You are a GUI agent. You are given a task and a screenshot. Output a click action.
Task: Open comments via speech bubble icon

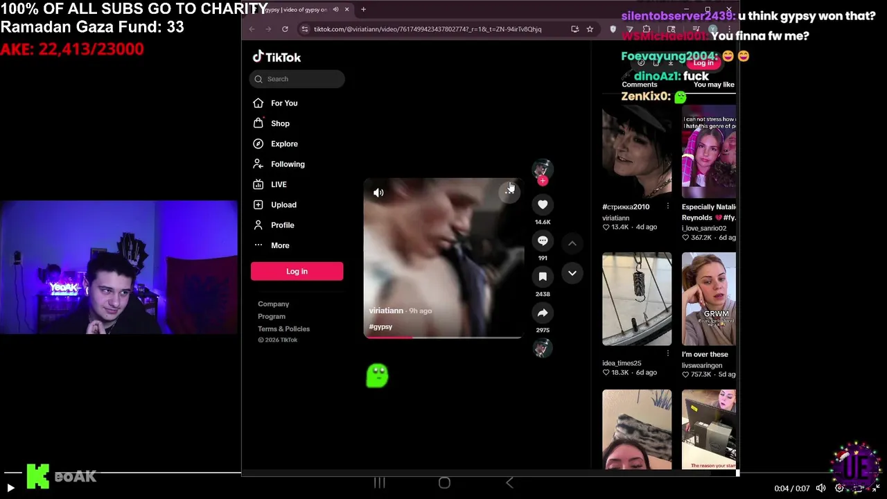point(543,240)
